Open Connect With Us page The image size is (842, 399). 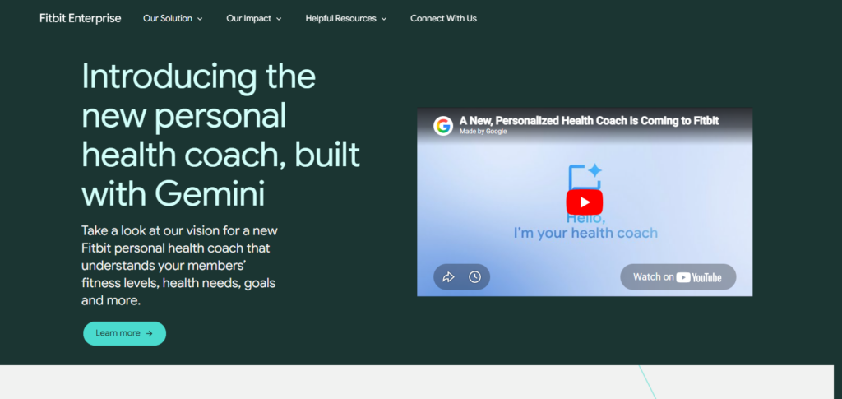click(x=443, y=18)
